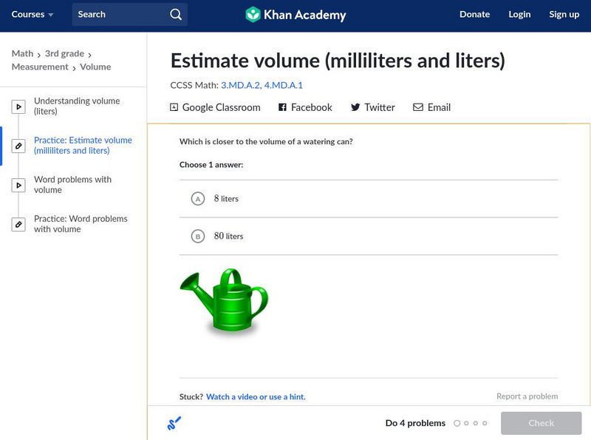Share the exercise via Email
Image resolution: width=591 pixels, height=440 pixels.
(417, 107)
